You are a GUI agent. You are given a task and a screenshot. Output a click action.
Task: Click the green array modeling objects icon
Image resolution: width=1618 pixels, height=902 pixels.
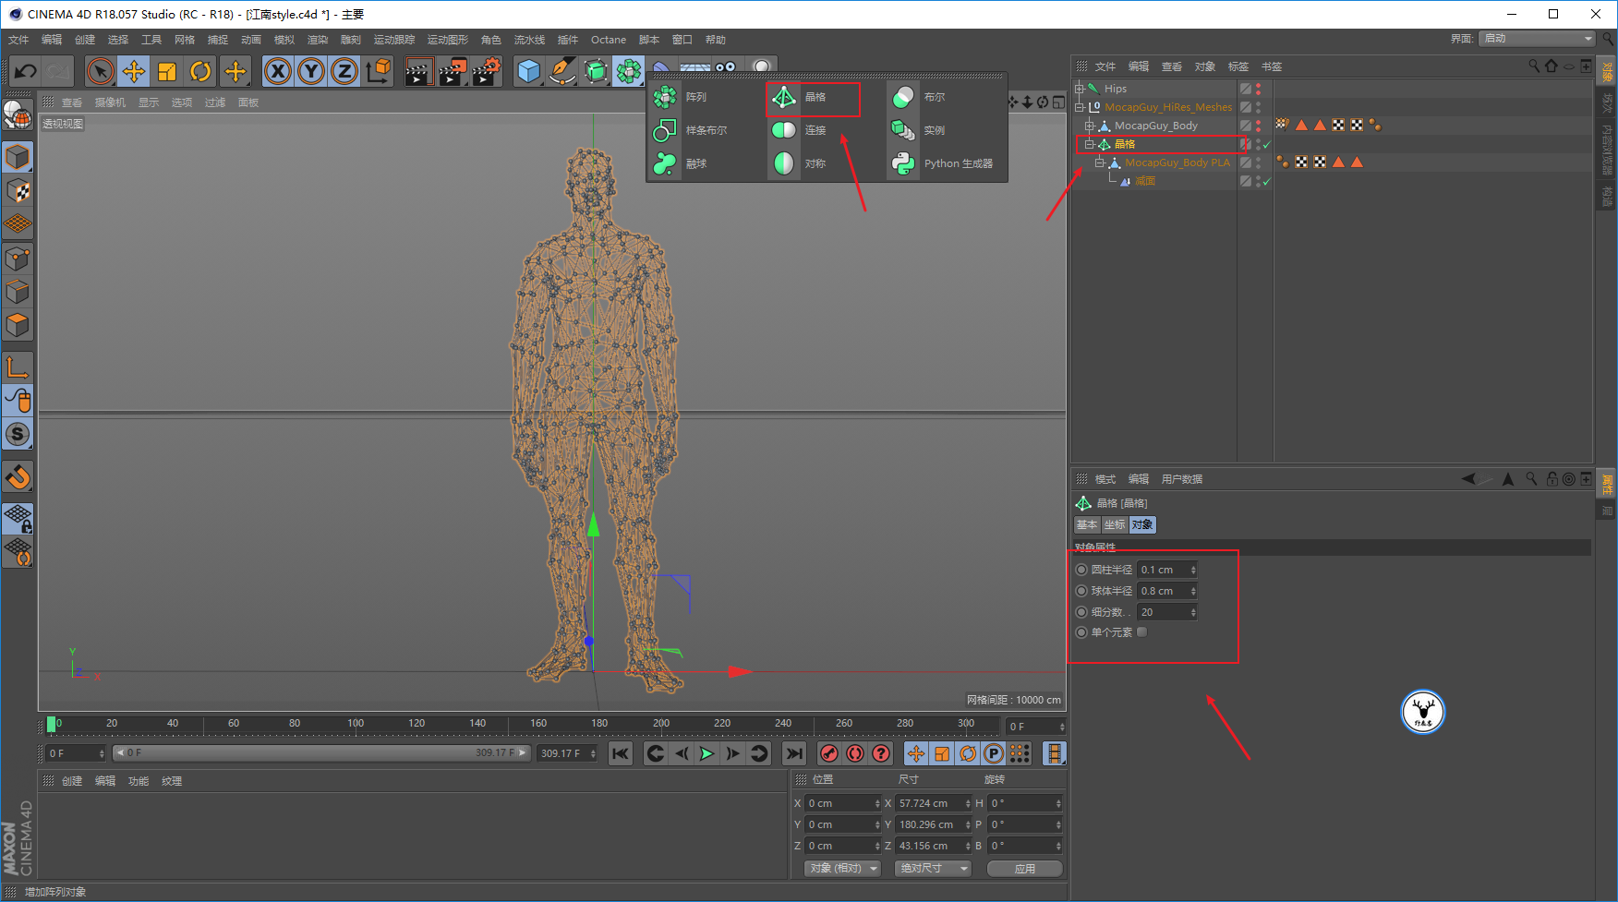coord(629,71)
